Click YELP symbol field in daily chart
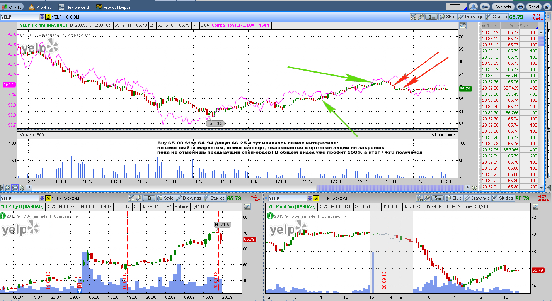This screenshot has width=552, height=301. click(20, 198)
